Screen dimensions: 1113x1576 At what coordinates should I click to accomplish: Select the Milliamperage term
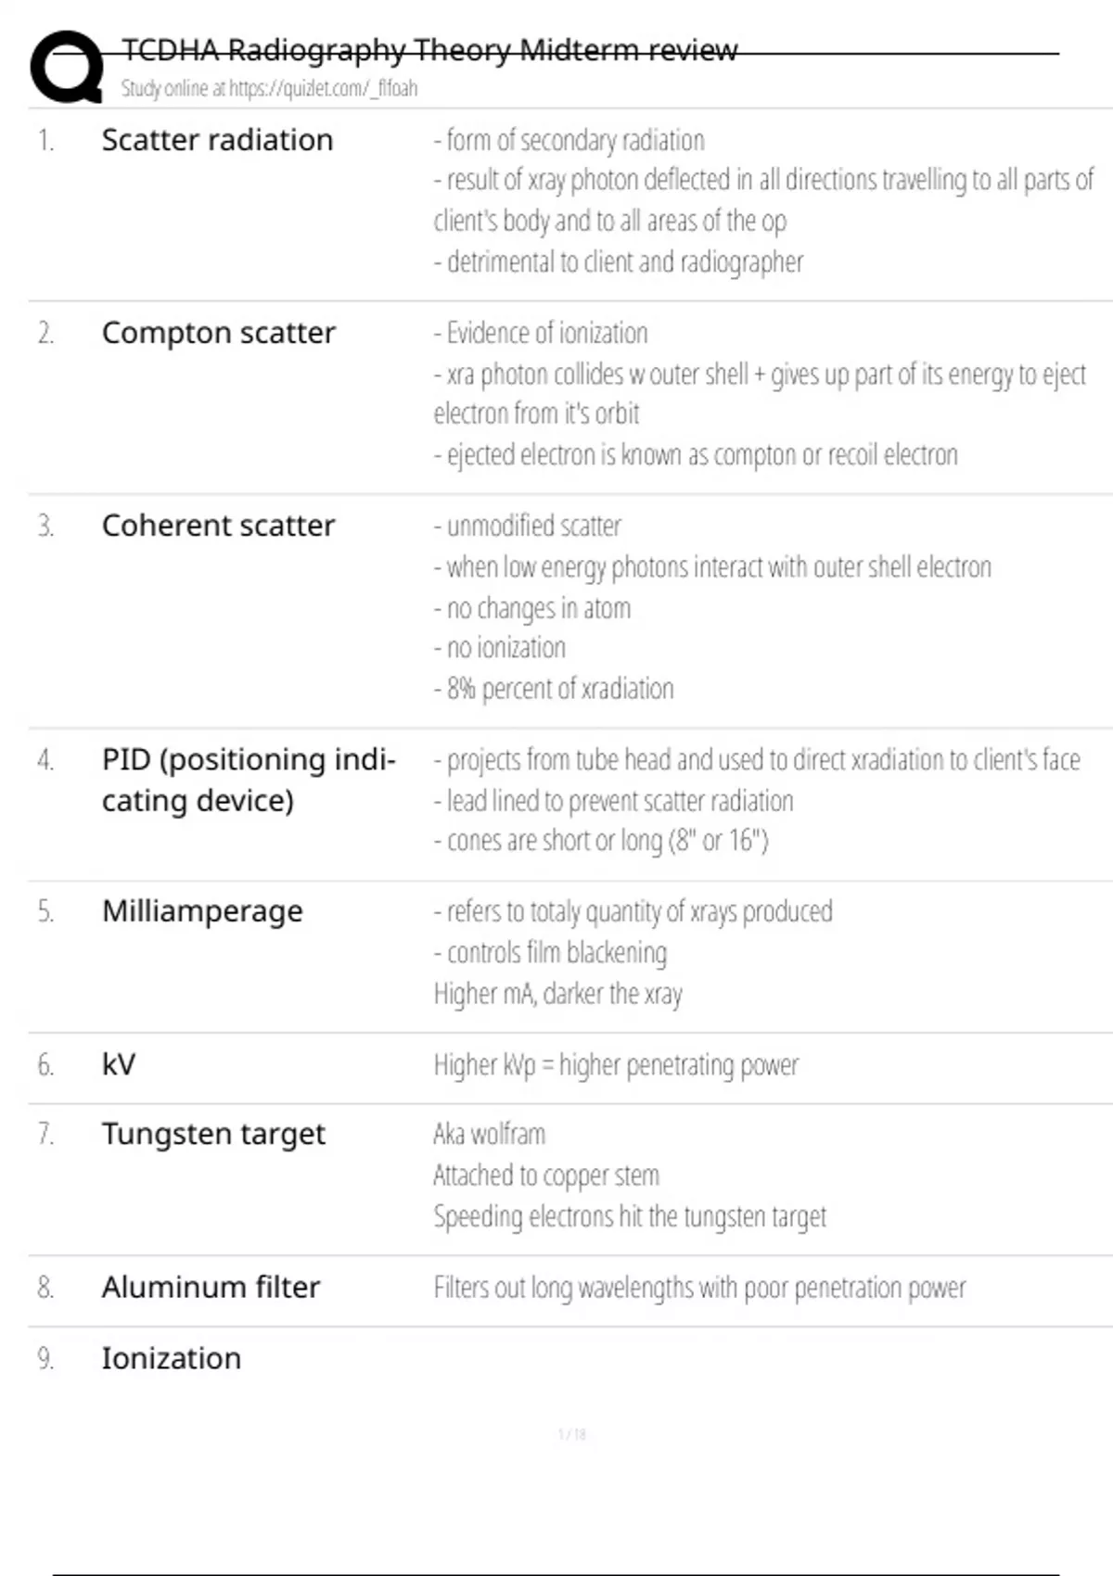pos(202,912)
